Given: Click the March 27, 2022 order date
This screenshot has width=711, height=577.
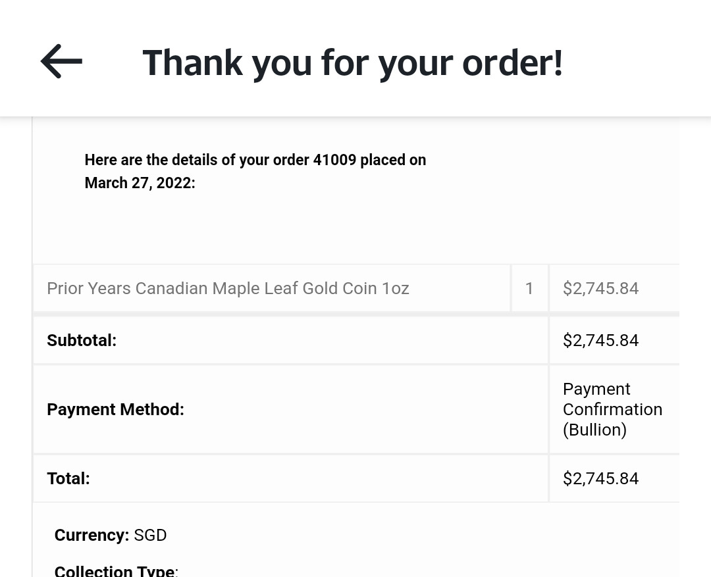Looking at the screenshot, I should click(139, 183).
